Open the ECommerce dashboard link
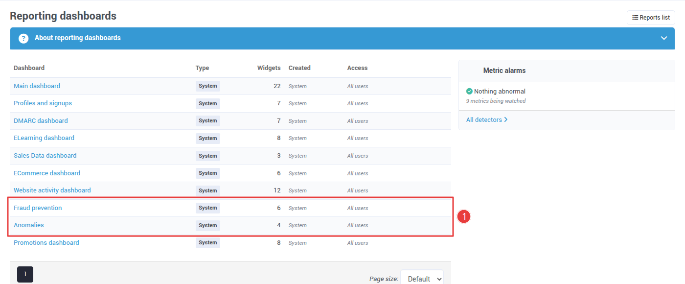The height and width of the screenshot is (284, 685). coord(47,173)
